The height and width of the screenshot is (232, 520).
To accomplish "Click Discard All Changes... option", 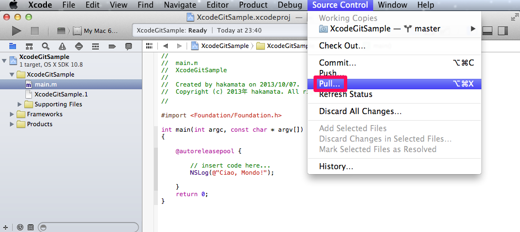I will click(360, 111).
